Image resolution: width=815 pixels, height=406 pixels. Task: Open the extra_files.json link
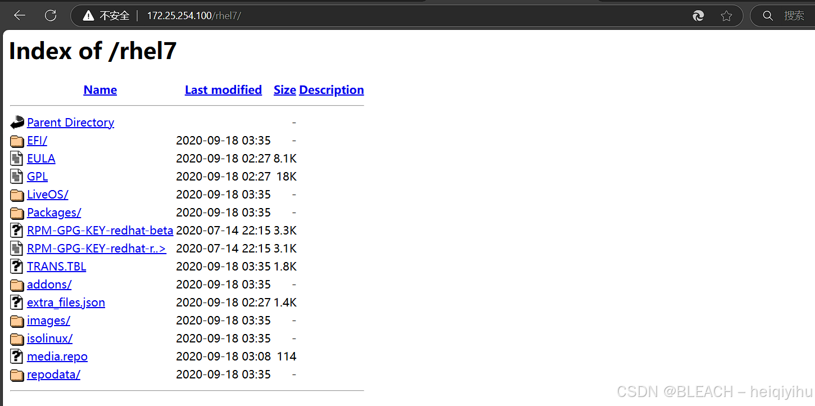click(66, 303)
